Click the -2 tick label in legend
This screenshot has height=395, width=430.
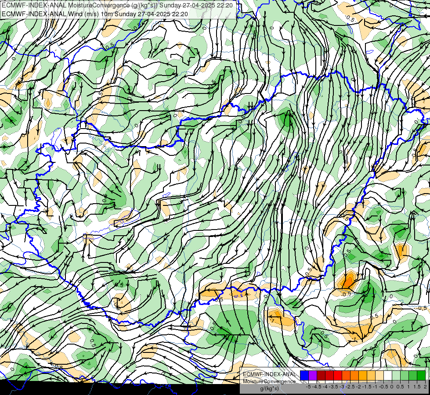[x=359, y=387]
